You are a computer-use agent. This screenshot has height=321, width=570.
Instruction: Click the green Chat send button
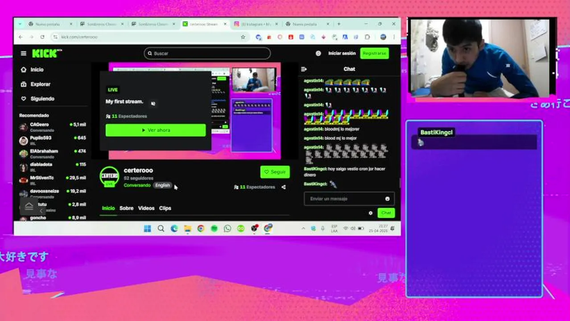pyautogui.click(x=386, y=213)
